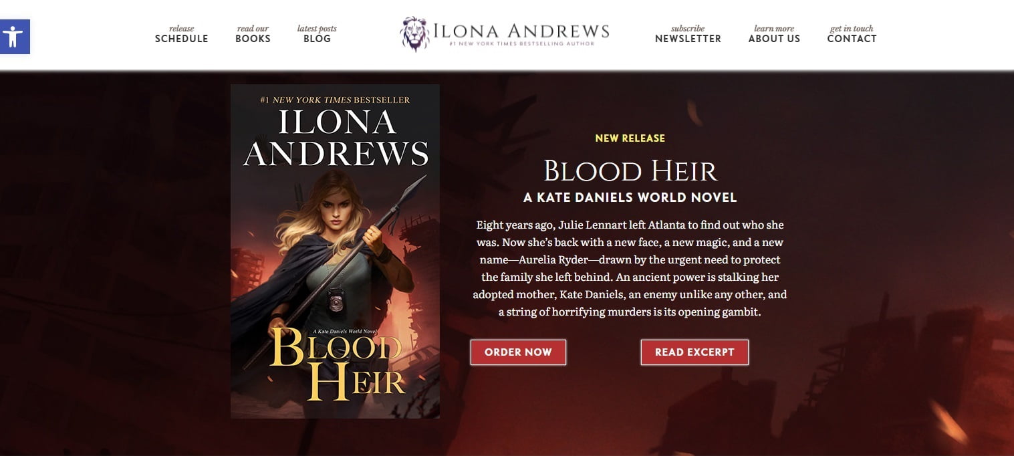Viewport: 1014px width, 456px height.
Task: Click the book description paragraph
Action: (630, 268)
